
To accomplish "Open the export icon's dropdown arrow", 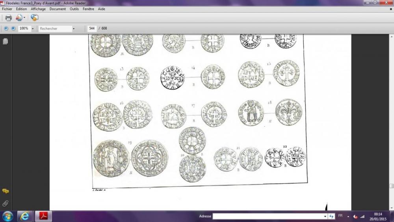I will click(24, 18).
